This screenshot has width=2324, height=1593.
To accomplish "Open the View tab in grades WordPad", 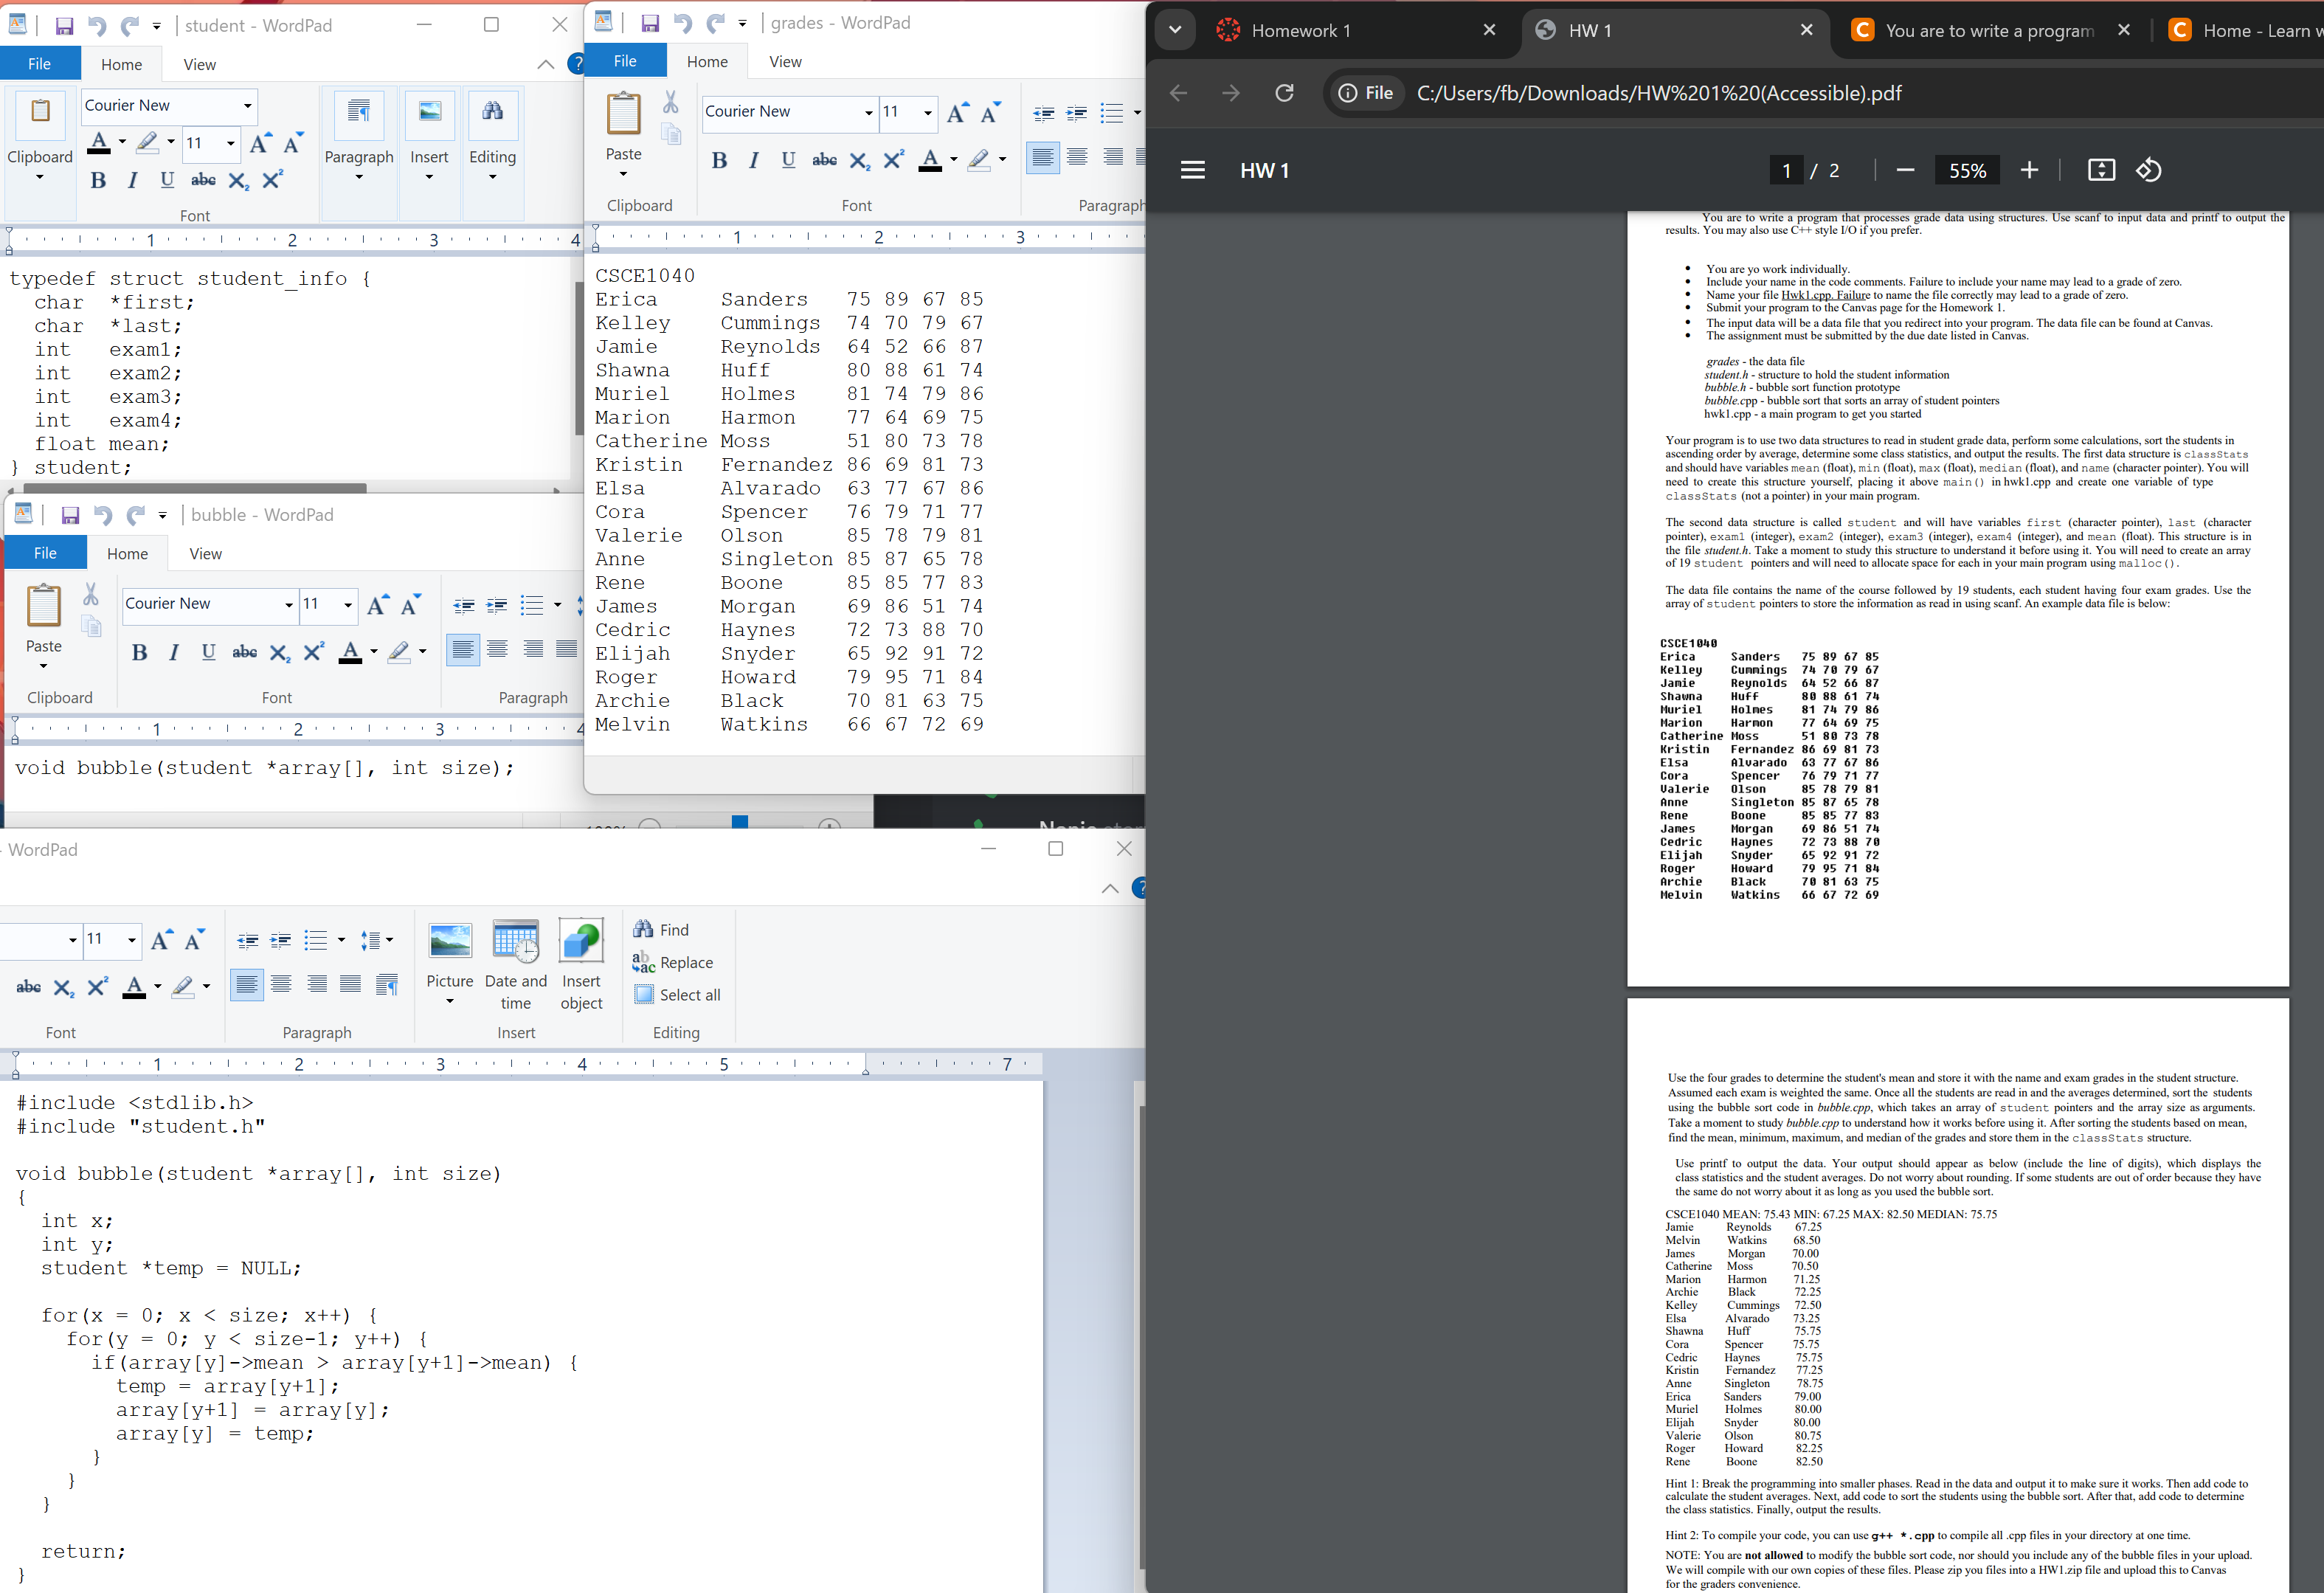I will coord(785,62).
